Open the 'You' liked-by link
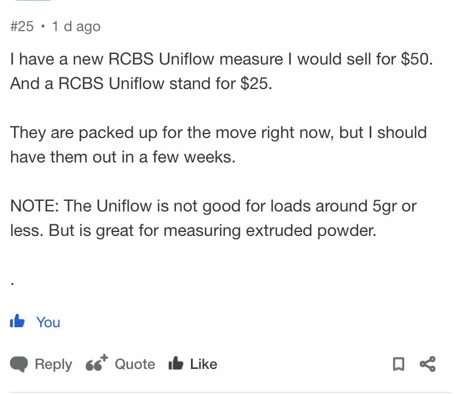The width and height of the screenshot is (461, 394). (48, 322)
